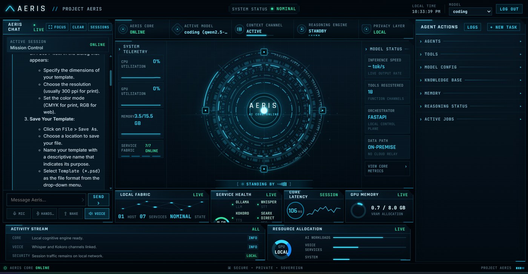Click the top node on the core ring
The width and height of the screenshot is (528, 274).
point(264,52)
